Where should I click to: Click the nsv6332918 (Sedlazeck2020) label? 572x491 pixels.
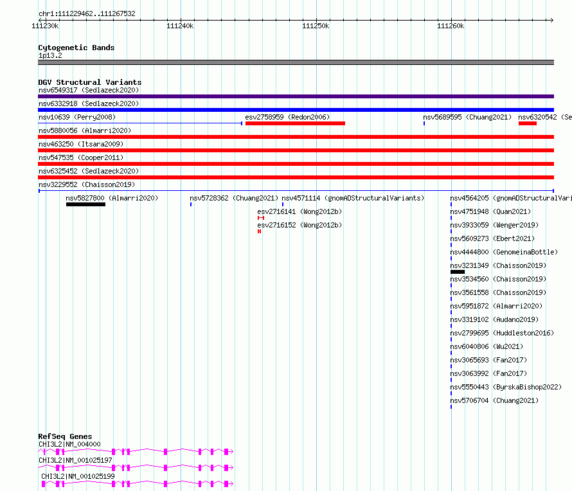point(89,103)
